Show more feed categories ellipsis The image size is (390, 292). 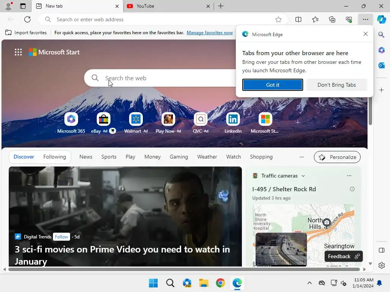point(302,157)
